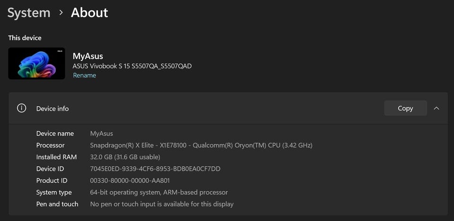Click the No pen or touch input text

point(162,204)
